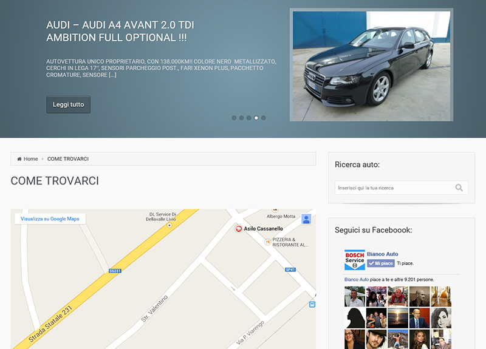
Task: Click the COME TROVARCI breadcrumb text
Action: (x=68, y=159)
